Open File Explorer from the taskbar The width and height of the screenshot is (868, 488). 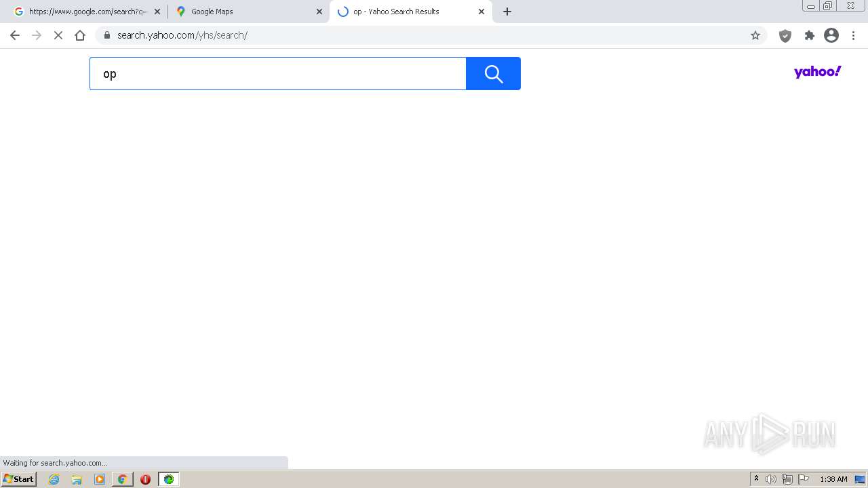(x=77, y=479)
